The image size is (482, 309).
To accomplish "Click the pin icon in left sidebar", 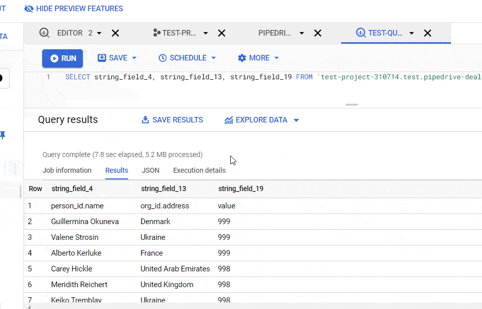I will click(x=3, y=135).
